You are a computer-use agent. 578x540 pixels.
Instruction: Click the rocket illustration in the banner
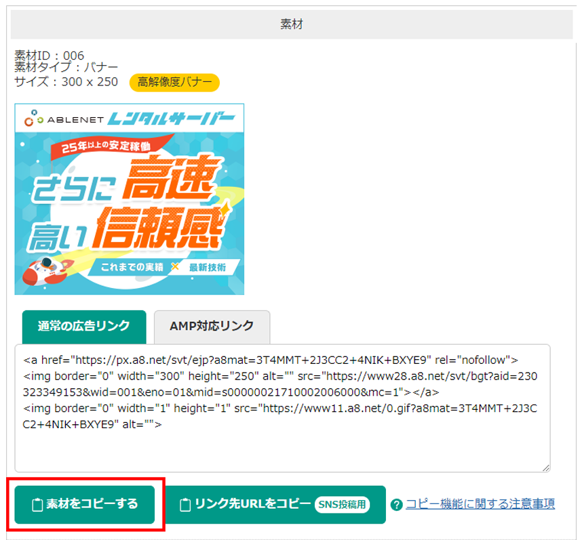43,269
